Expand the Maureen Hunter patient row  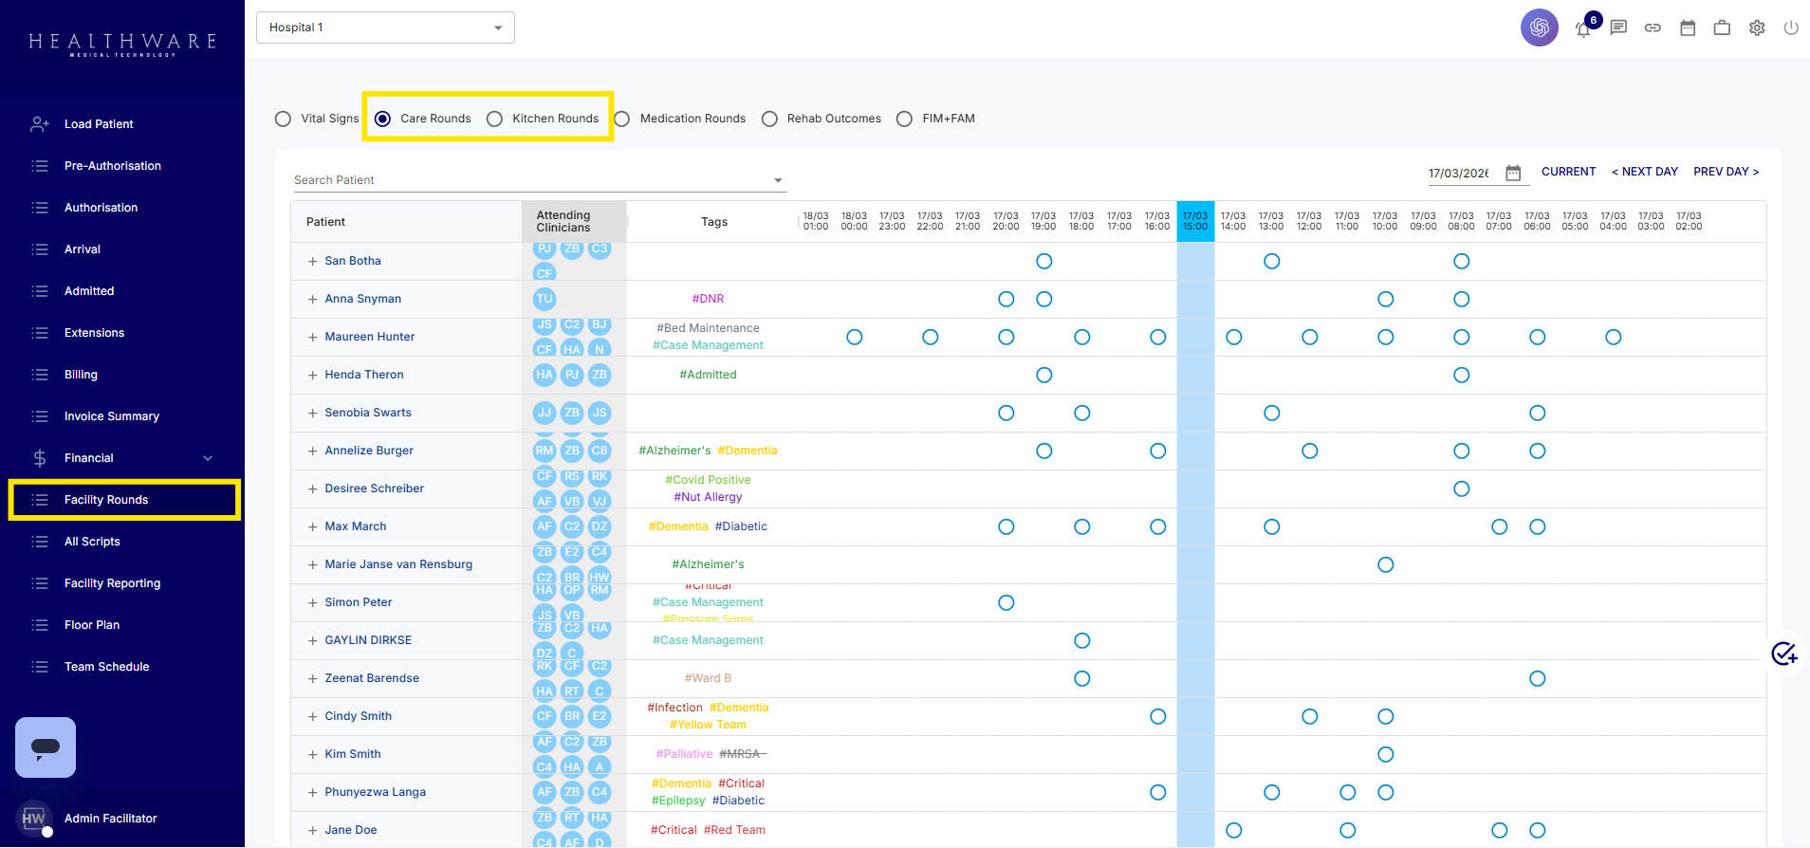(312, 337)
